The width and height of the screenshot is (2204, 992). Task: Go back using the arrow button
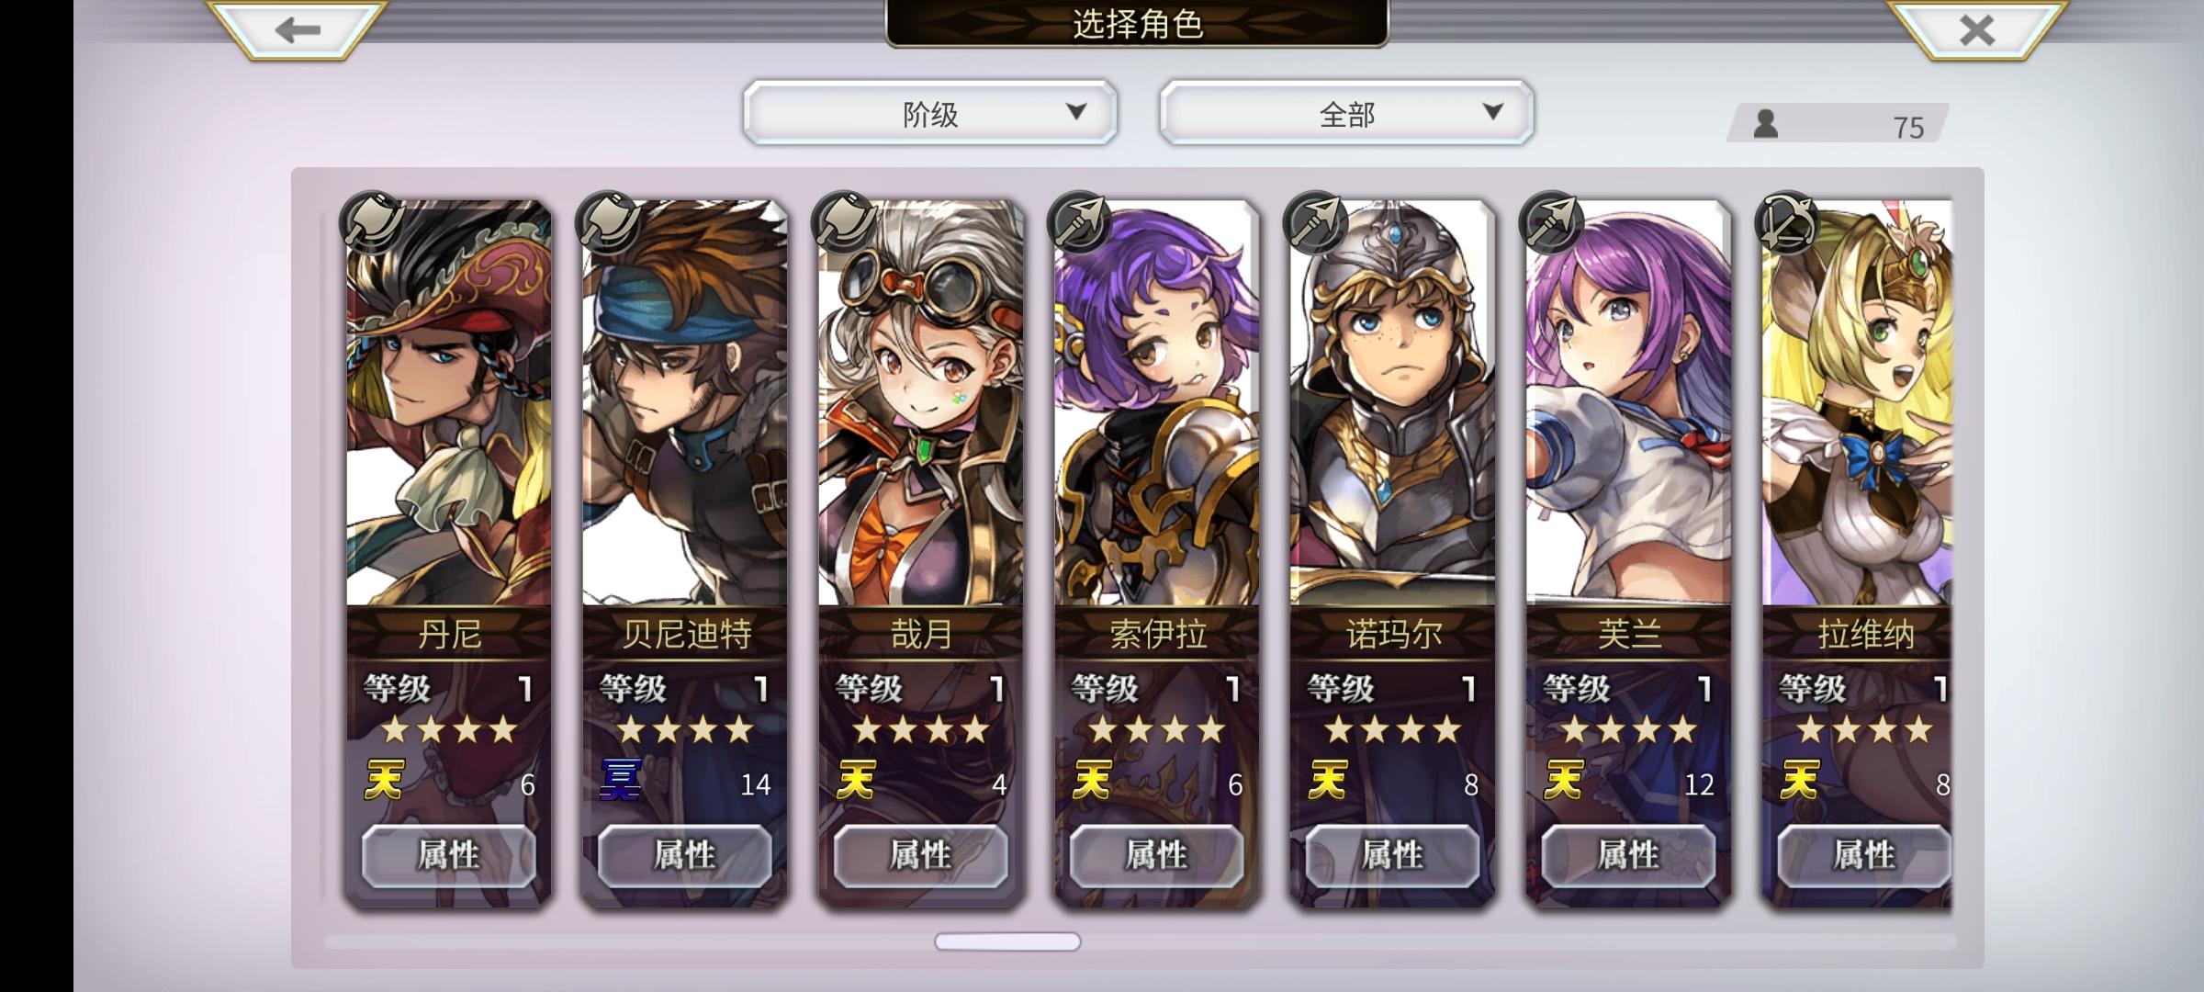click(297, 29)
